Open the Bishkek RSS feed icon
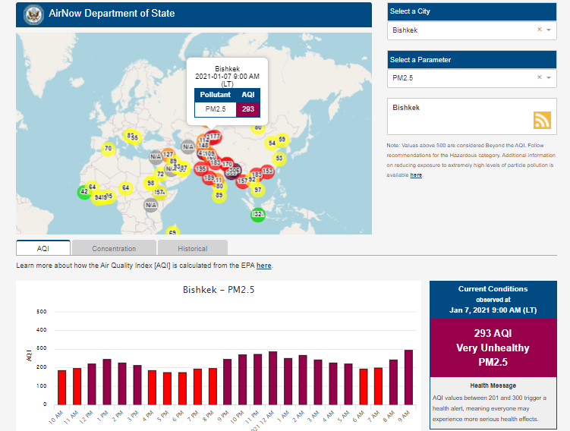This screenshot has width=570, height=431. coord(542,120)
